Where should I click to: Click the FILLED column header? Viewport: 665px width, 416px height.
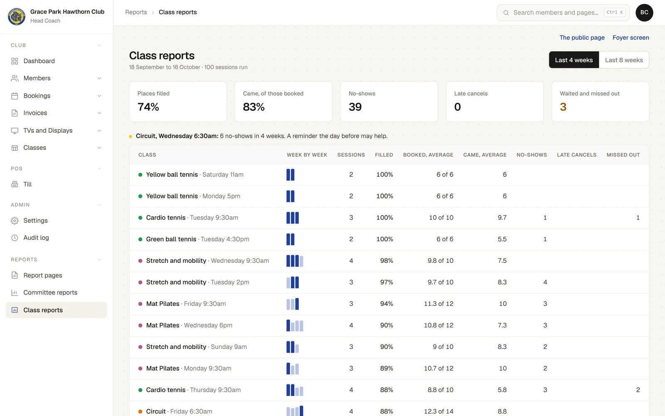pyautogui.click(x=384, y=155)
